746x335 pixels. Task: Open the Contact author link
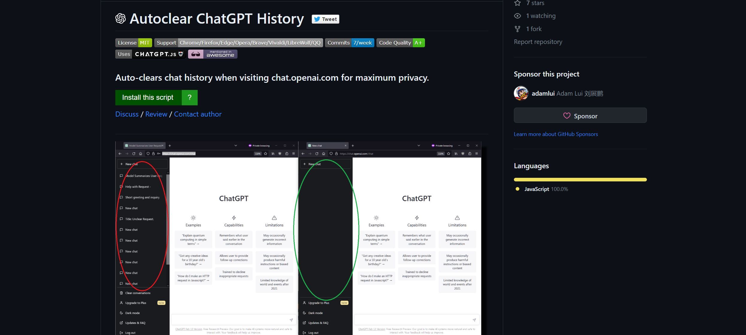(198, 114)
